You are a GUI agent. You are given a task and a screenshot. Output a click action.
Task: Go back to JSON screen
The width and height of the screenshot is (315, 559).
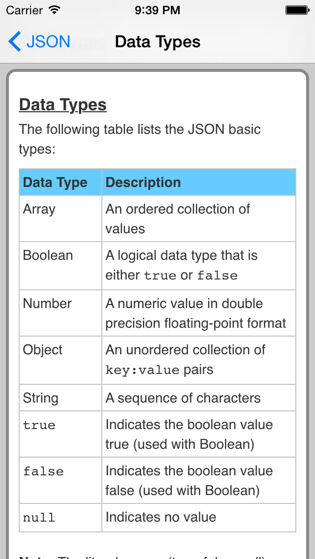click(48, 42)
